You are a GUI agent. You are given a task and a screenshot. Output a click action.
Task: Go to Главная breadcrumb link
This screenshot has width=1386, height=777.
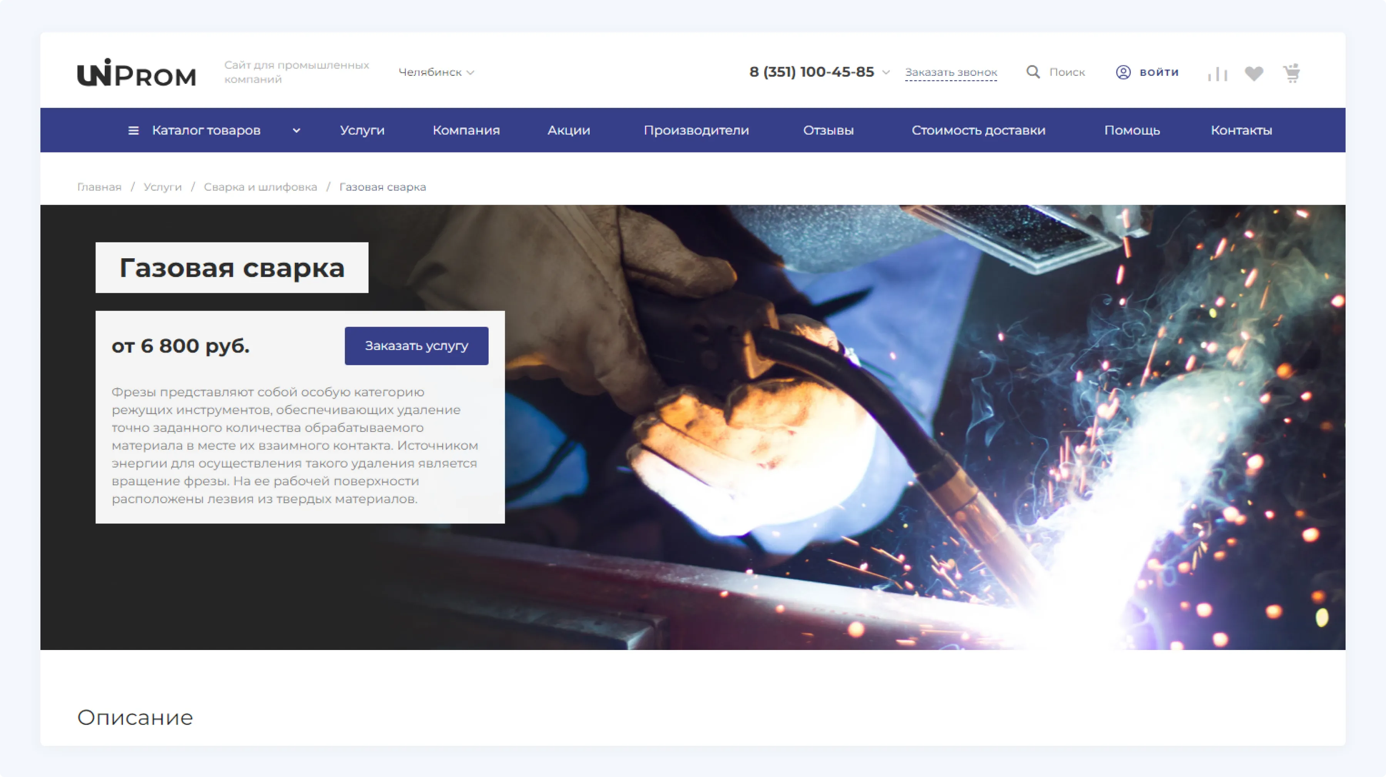point(99,187)
